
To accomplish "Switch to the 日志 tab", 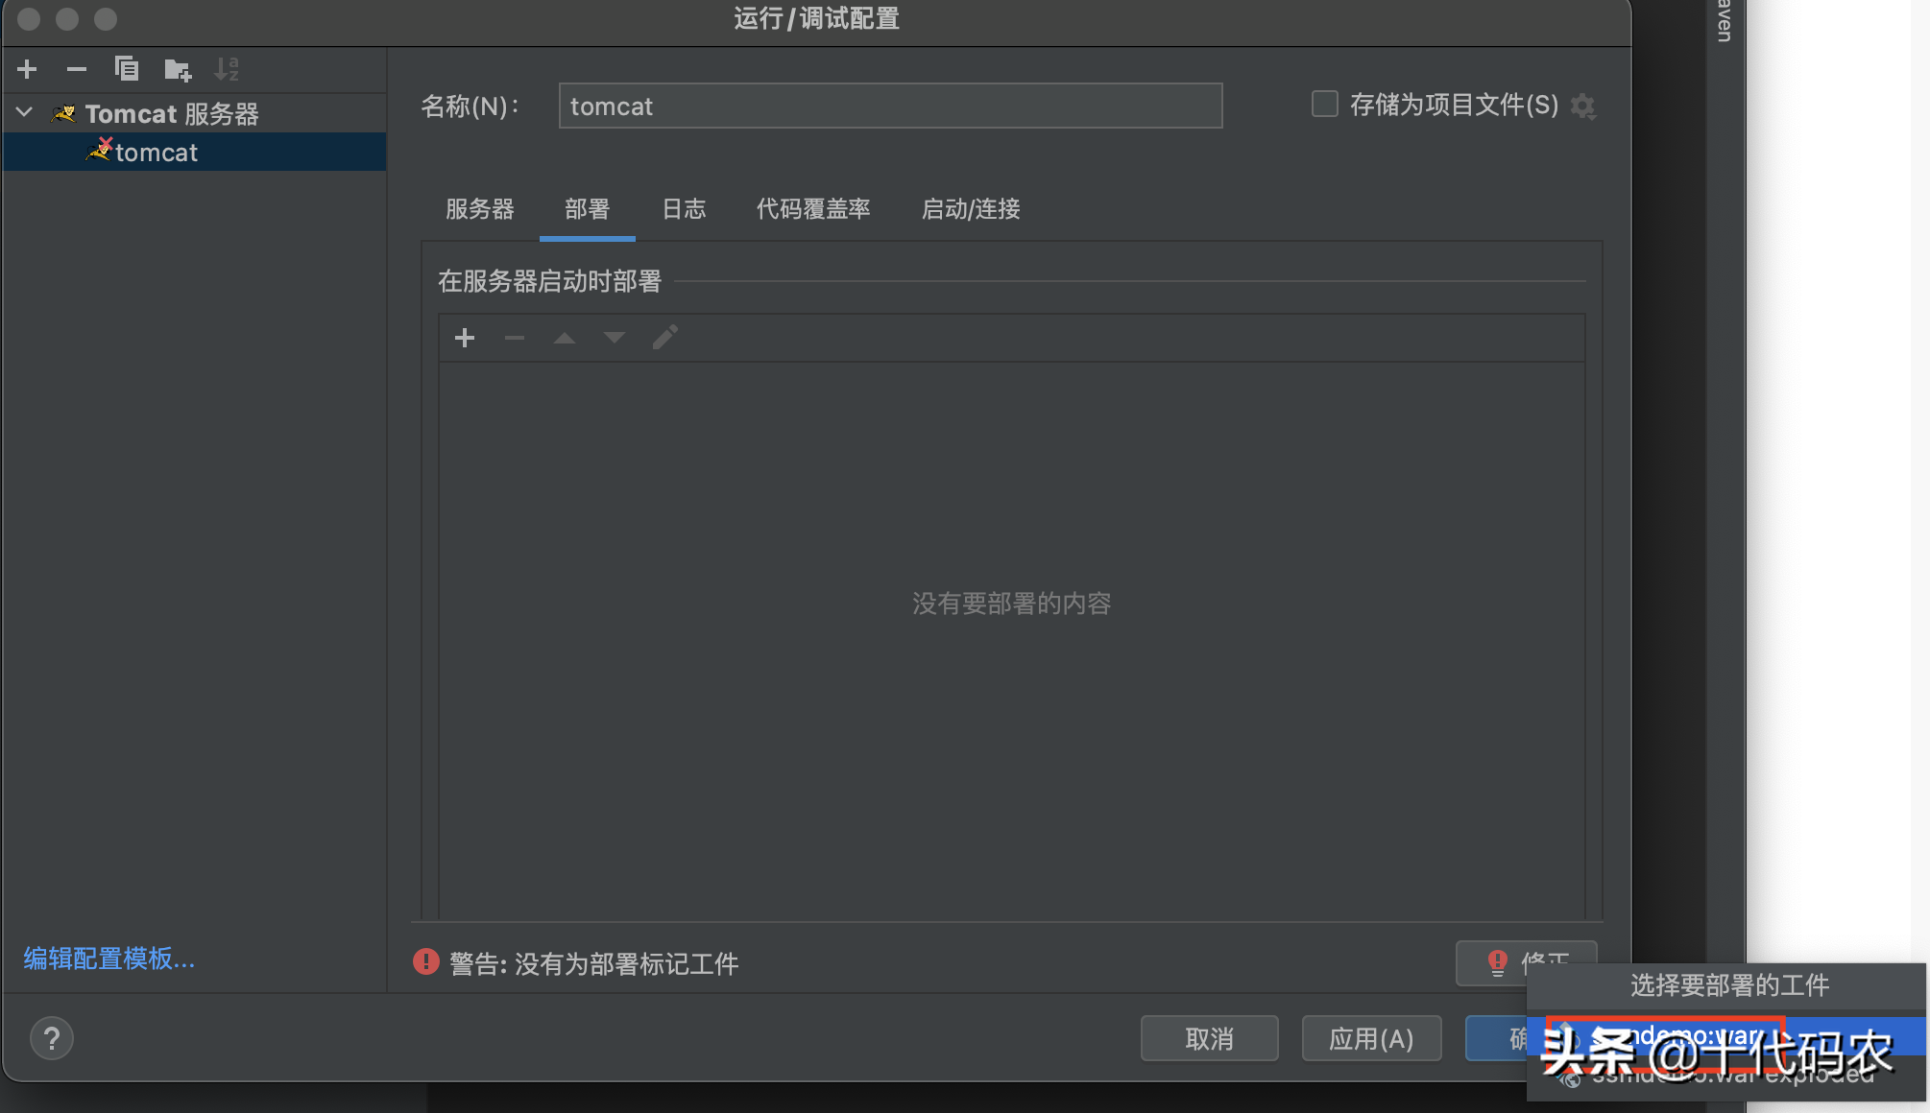I will click(x=683, y=208).
